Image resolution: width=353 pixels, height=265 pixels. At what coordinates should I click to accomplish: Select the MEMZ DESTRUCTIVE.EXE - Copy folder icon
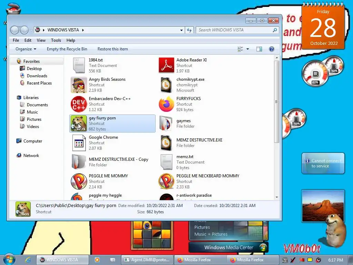pyautogui.click(x=79, y=162)
